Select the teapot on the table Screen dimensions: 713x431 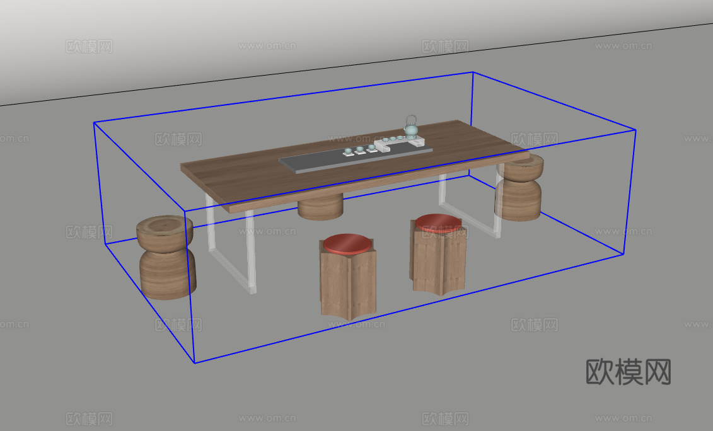[410, 130]
